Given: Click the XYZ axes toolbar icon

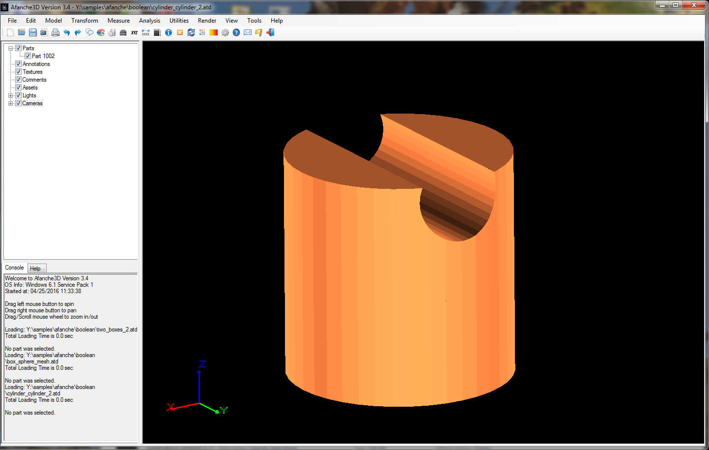Looking at the screenshot, I should (134, 32).
